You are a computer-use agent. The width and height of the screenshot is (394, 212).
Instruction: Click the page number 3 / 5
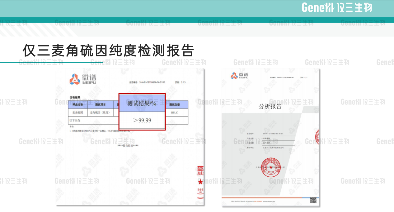point(180,82)
